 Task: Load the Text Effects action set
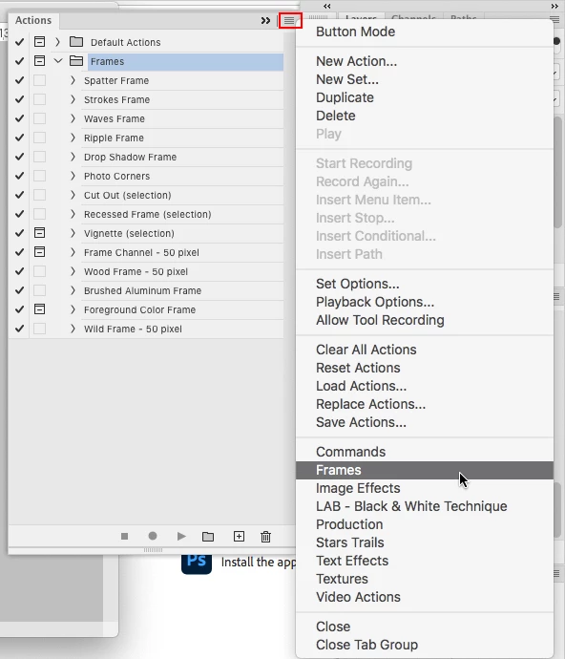pos(425,561)
